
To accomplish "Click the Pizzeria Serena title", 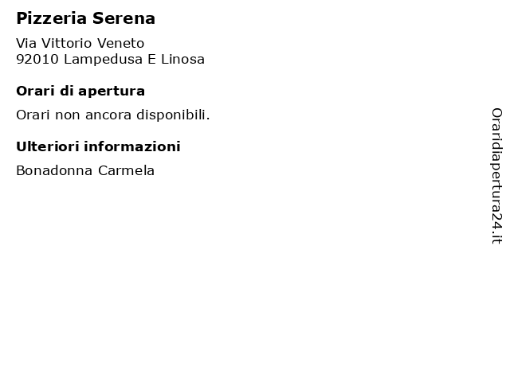I will point(85,18).
